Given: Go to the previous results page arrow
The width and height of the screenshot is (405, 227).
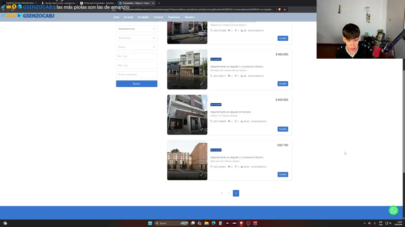Looking at the screenshot, I should (x=221, y=193).
